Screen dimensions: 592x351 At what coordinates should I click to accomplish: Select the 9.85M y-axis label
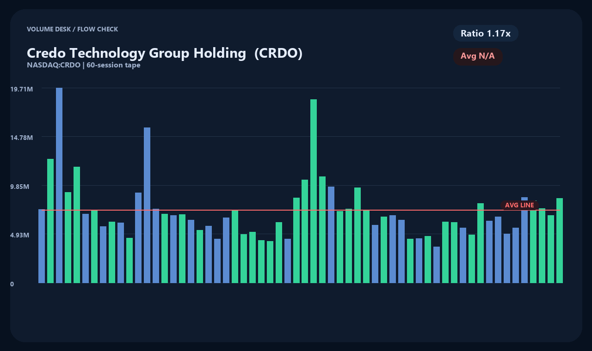(20, 187)
